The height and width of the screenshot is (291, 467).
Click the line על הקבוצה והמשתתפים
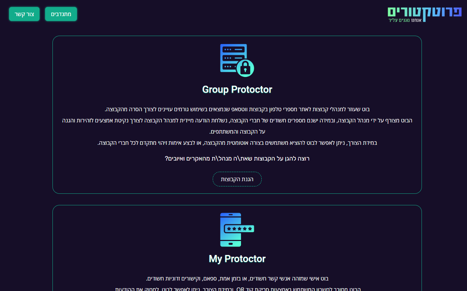(x=237, y=132)
